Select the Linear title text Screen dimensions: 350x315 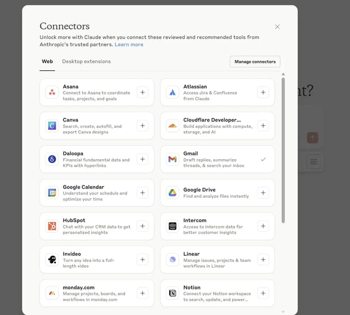tap(192, 254)
